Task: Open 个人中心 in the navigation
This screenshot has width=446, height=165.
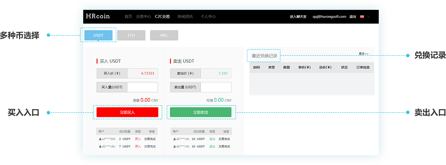Action: pyautogui.click(x=208, y=17)
